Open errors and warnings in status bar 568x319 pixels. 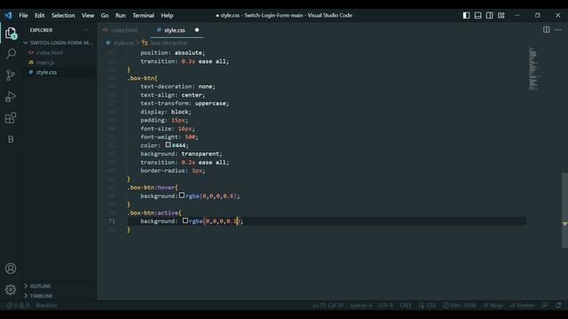click(18, 305)
